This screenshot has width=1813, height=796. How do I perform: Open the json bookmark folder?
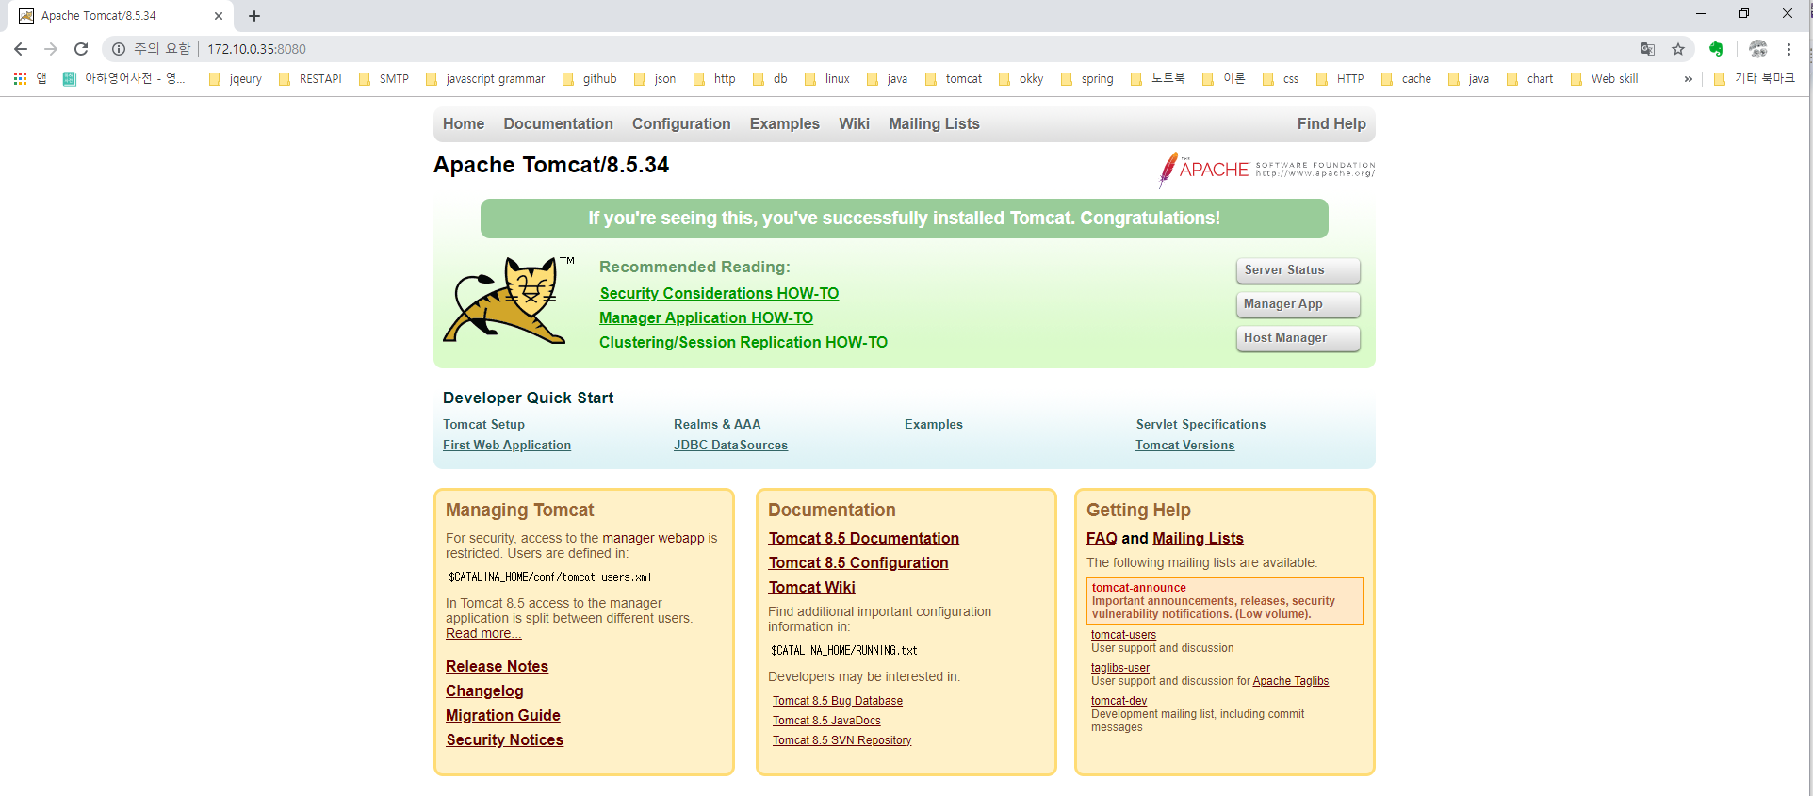coord(655,79)
